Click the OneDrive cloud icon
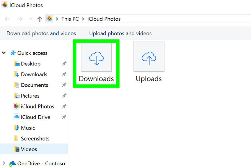Screen dimensions: 251x168 12,164
